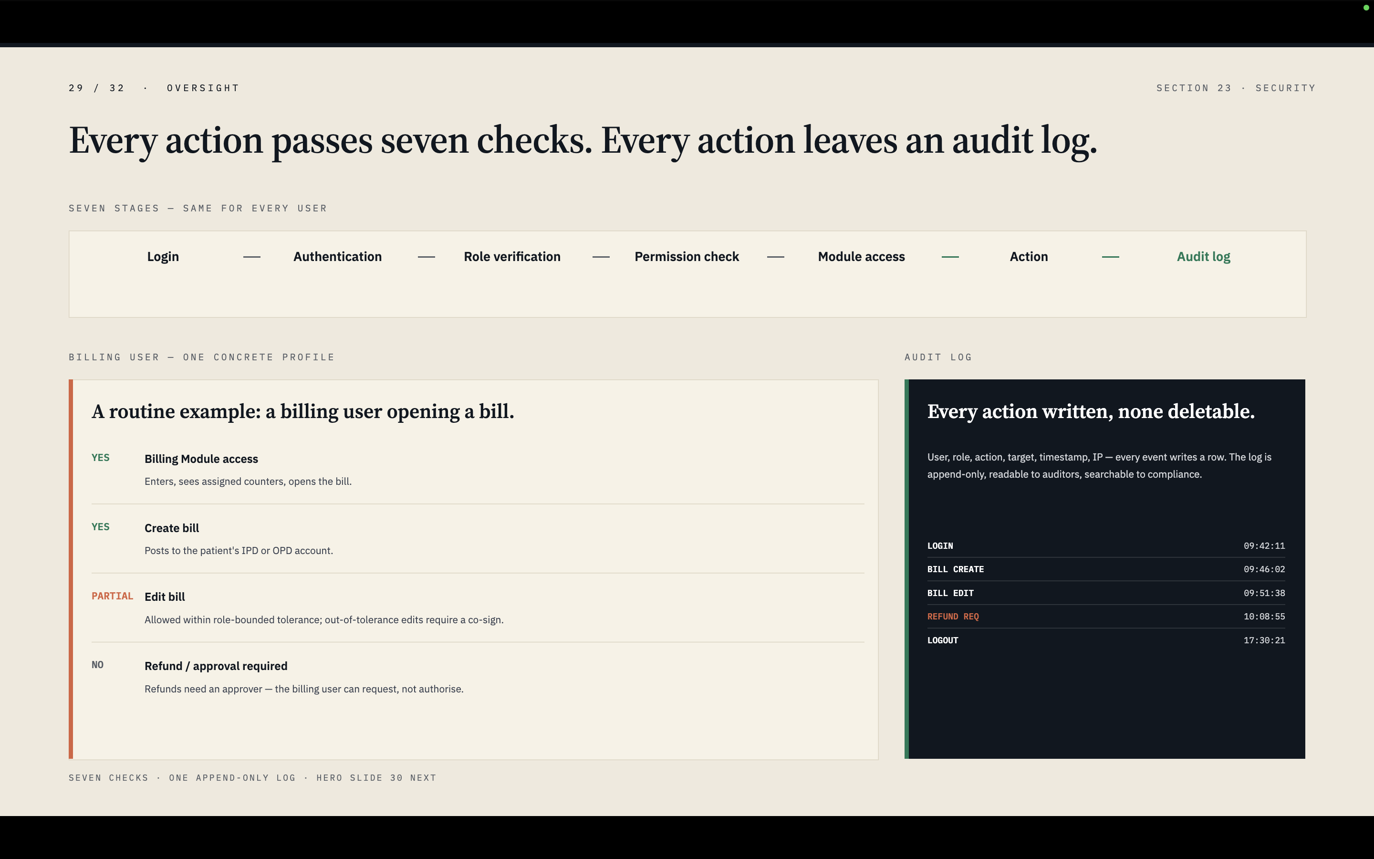Select the Login stage
This screenshot has height=859, width=1374.
(163, 257)
